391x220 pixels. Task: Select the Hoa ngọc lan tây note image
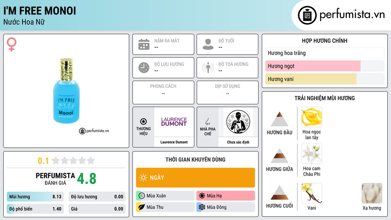(x=312, y=117)
